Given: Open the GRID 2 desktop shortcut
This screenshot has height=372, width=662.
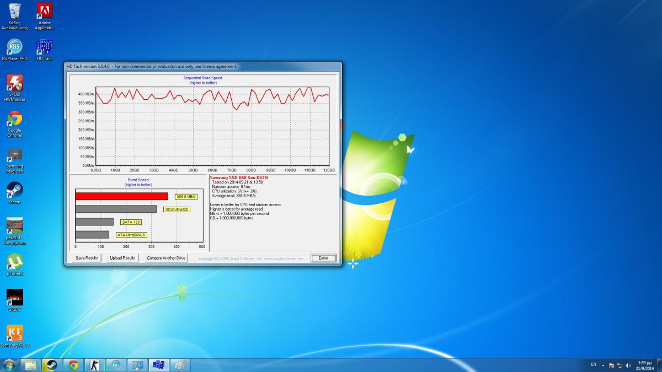Looking at the screenshot, I should pos(14,300).
